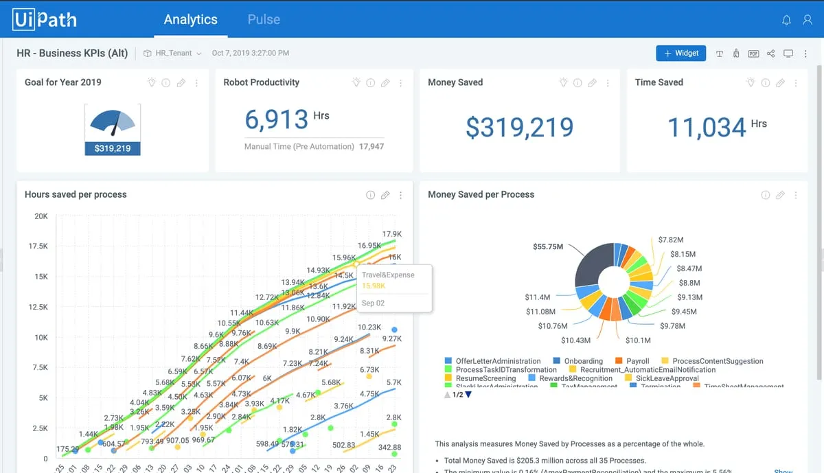Image resolution: width=824 pixels, height=473 pixels.
Task: Open Hours saved per process options menu
Action: [x=401, y=195]
